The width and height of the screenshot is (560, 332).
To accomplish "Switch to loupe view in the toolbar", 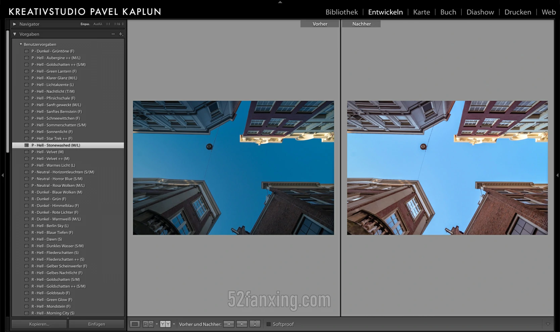I will click(x=135, y=324).
